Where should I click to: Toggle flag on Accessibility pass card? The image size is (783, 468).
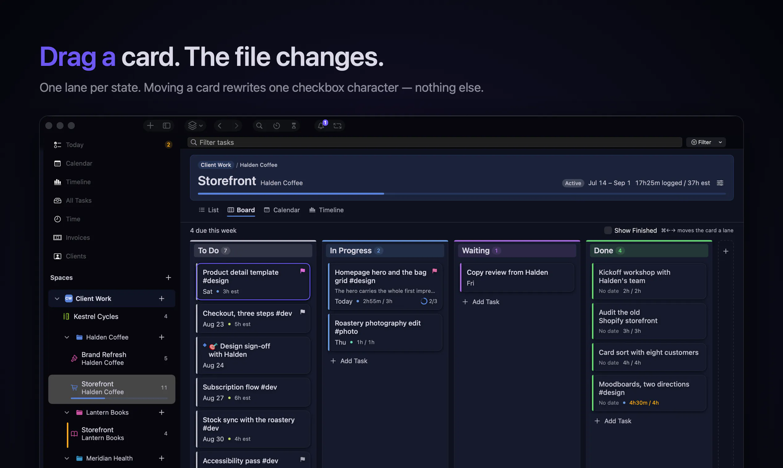pyautogui.click(x=302, y=459)
